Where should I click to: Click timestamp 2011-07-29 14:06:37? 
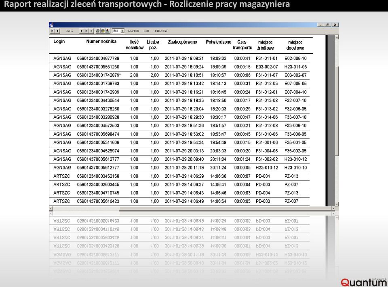click(x=184, y=185)
